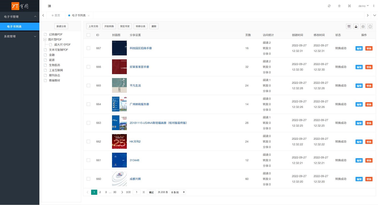Open the 科技园区招商手册 link
The width and height of the screenshot is (378, 205).
point(141,48)
